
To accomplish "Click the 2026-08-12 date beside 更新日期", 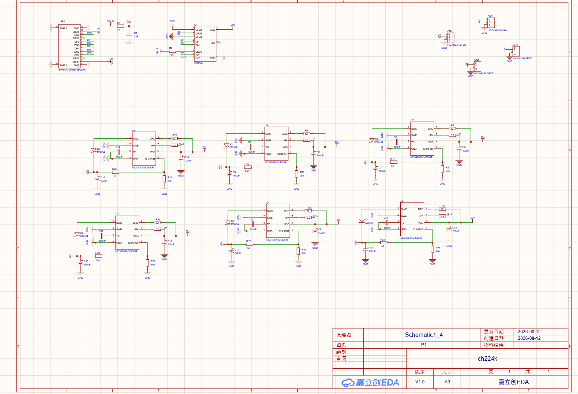I will 529,332.
